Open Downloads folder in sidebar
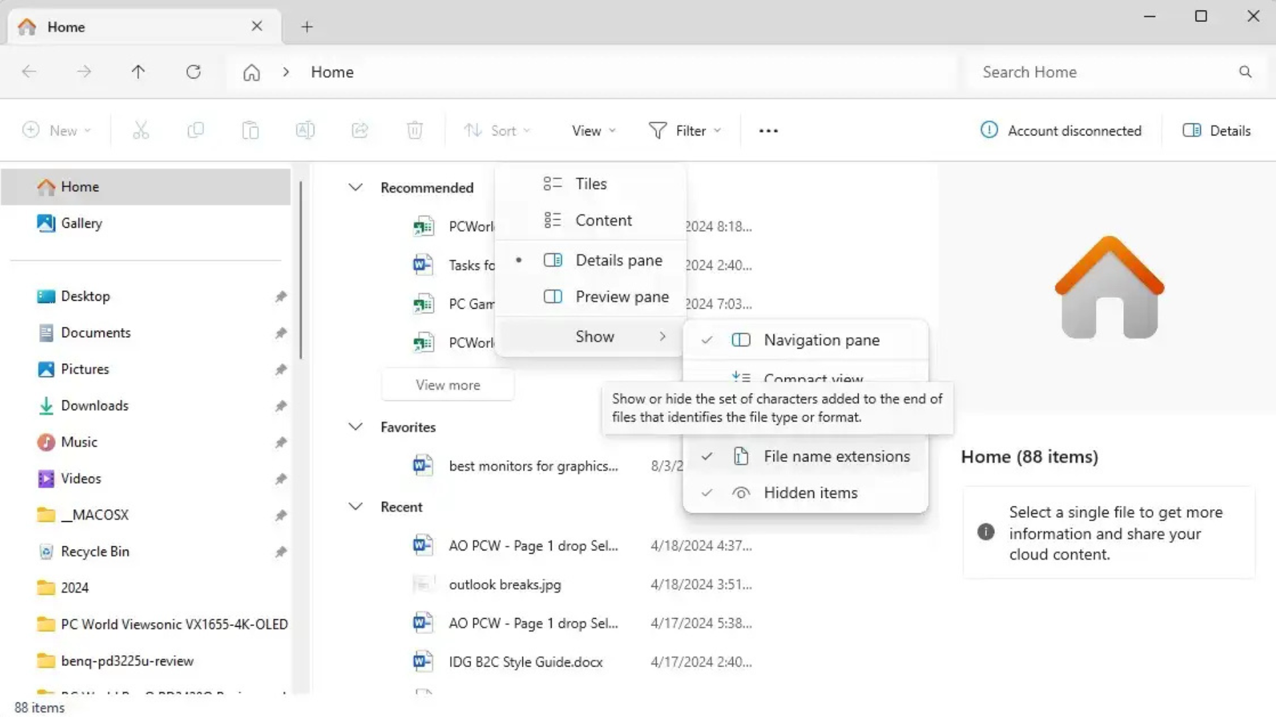The width and height of the screenshot is (1276, 717). (x=94, y=406)
